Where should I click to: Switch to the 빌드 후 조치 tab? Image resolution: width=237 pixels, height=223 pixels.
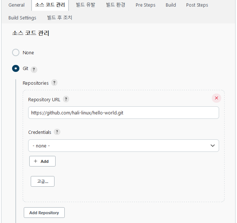pos(60,18)
